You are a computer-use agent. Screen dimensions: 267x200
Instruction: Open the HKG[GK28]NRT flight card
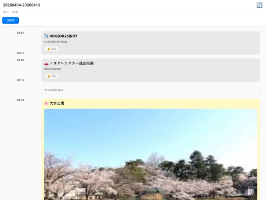pyautogui.click(x=150, y=42)
